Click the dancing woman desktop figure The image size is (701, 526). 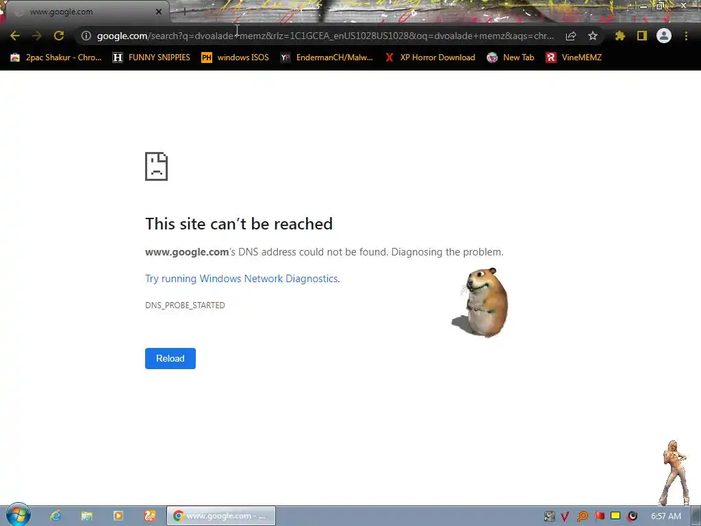[x=674, y=473]
